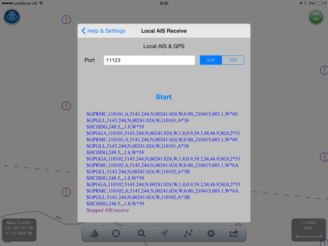Click the "Local AIS Receive" title
328x246 pixels.
click(164, 31)
